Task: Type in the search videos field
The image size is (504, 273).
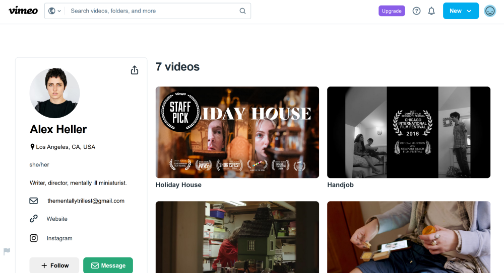Action: (x=151, y=11)
